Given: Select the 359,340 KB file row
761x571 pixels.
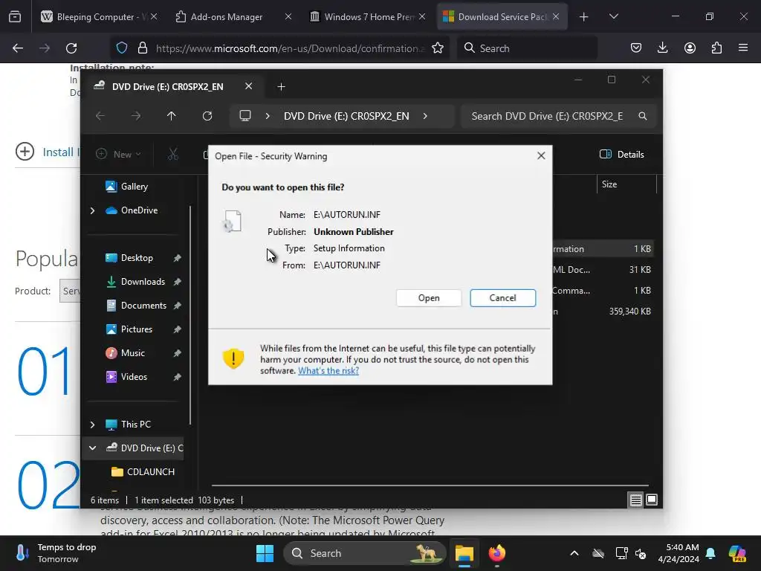Looking at the screenshot, I should [603, 312].
